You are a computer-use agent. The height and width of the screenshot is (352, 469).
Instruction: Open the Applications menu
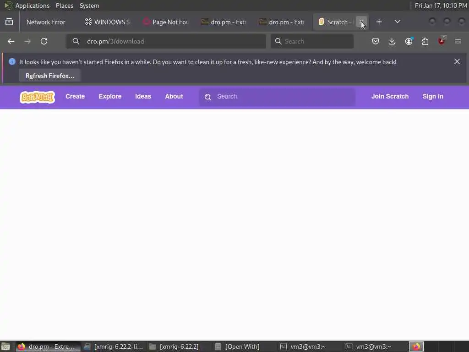point(33,5)
